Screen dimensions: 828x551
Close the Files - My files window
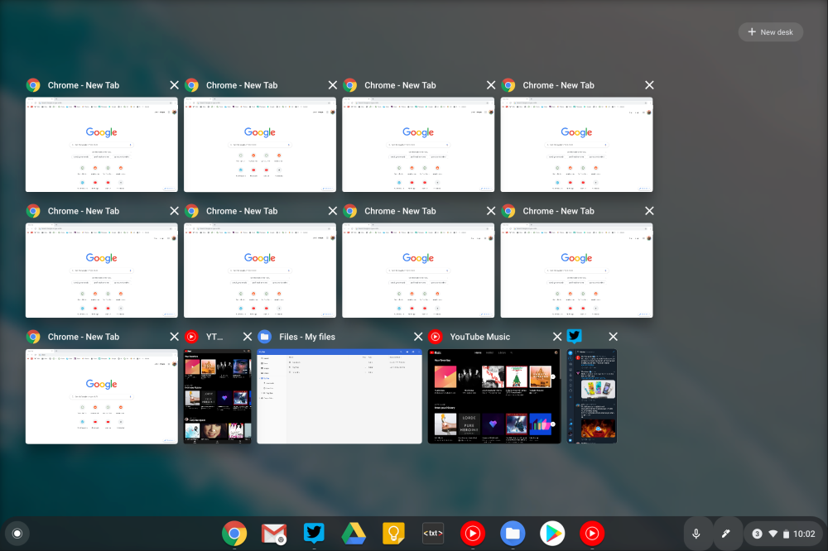coord(418,337)
